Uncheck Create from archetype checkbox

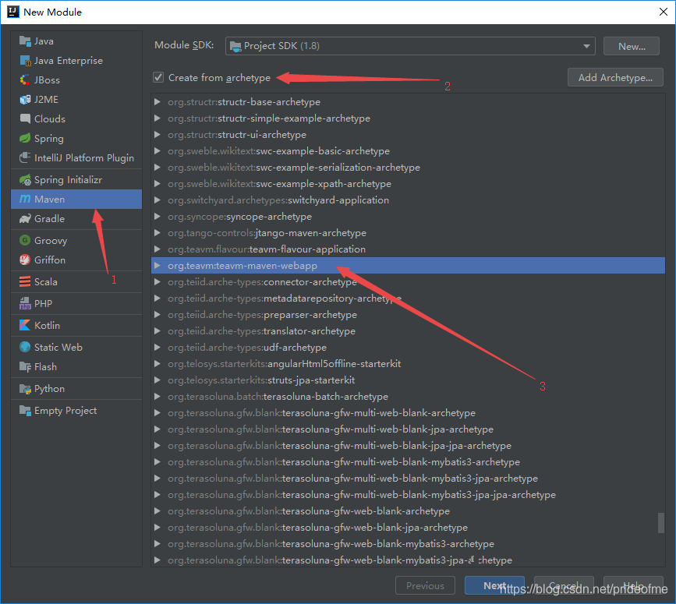tap(158, 78)
